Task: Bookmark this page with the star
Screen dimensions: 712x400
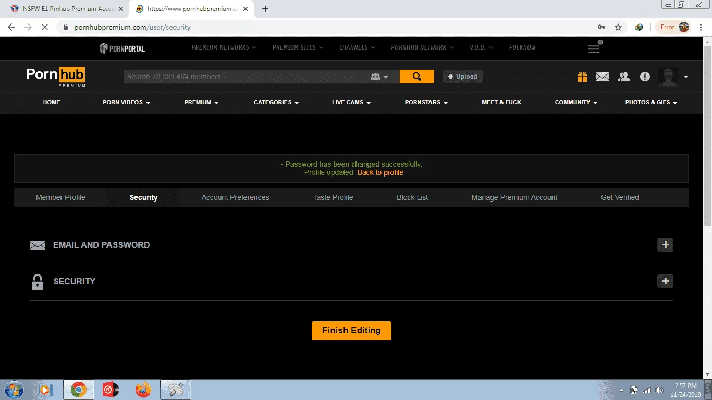Action: pyautogui.click(x=618, y=27)
